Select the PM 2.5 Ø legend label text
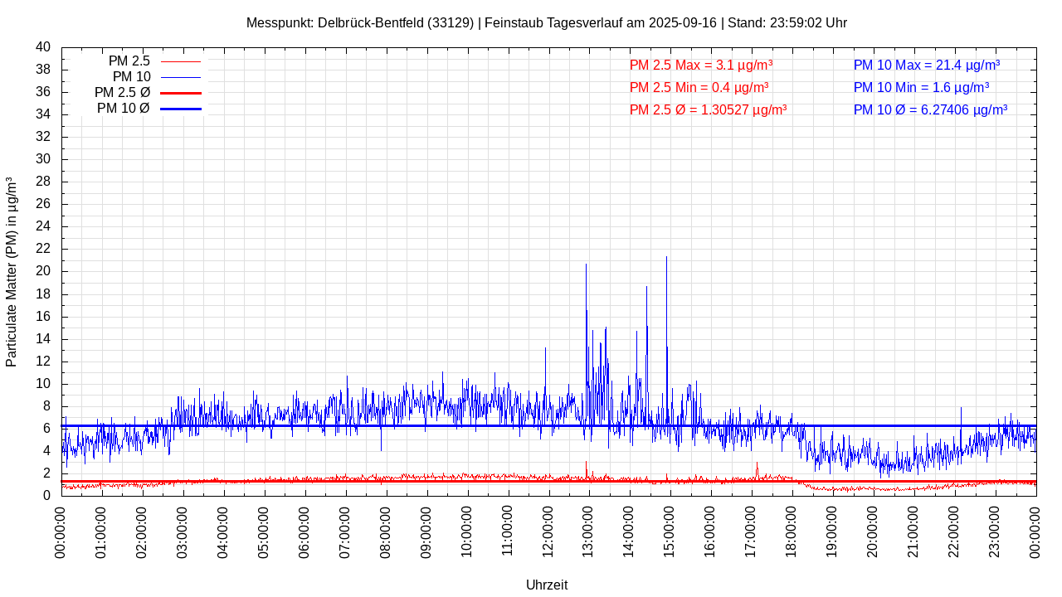Screen dimensions: 1062x597 [x=122, y=93]
